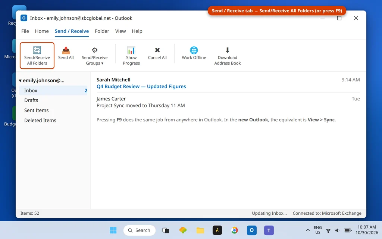
Task: Click the colorful Copilot taskbar icon
Action: point(183,230)
